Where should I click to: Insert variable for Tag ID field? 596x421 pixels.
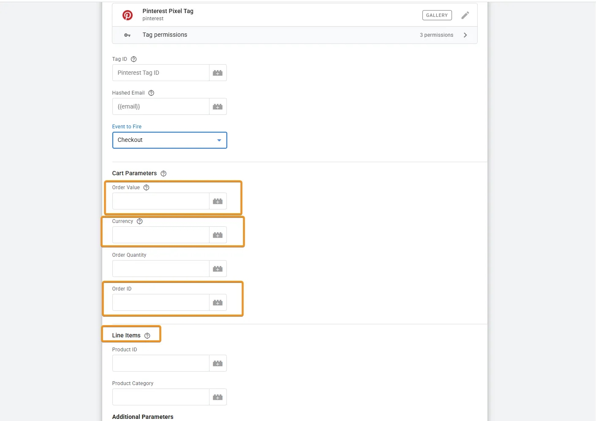pos(218,73)
